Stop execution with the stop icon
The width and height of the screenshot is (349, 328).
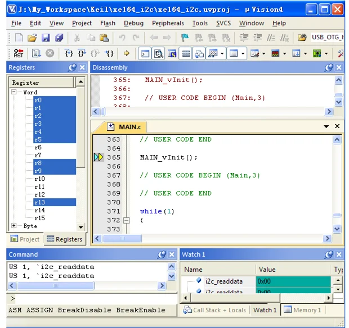[x=50, y=53]
